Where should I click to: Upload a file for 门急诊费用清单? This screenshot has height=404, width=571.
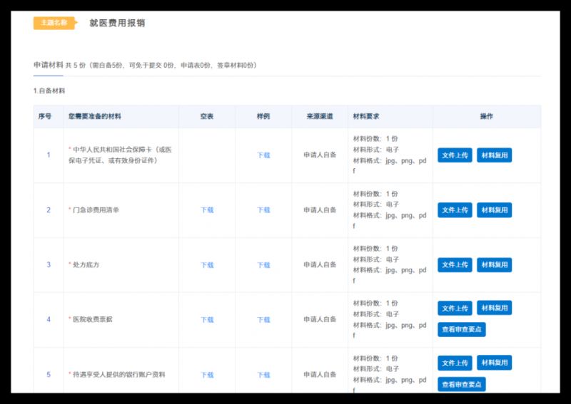coord(455,210)
